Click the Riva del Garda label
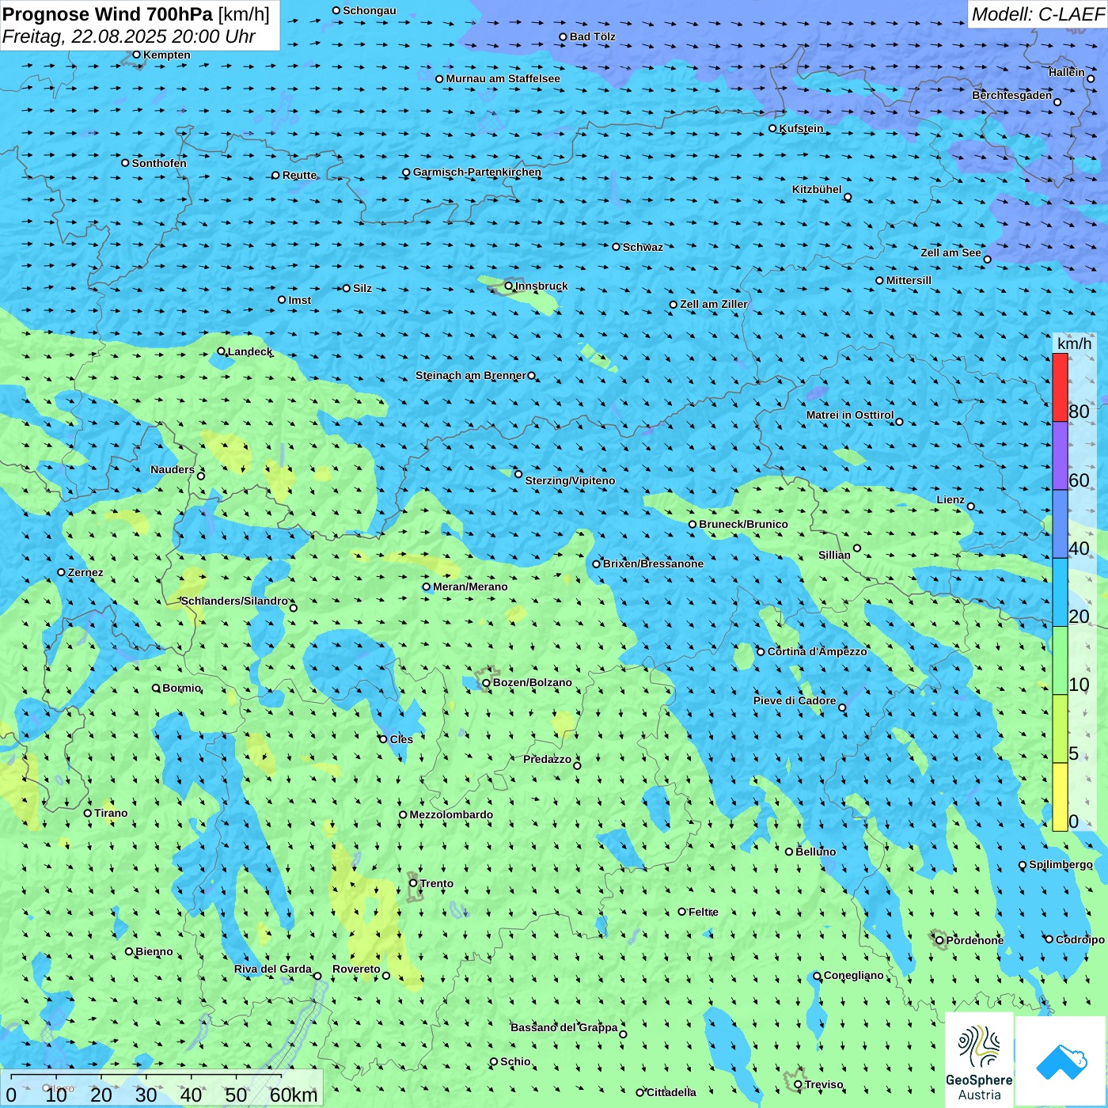This screenshot has height=1108, width=1108. [x=273, y=969]
